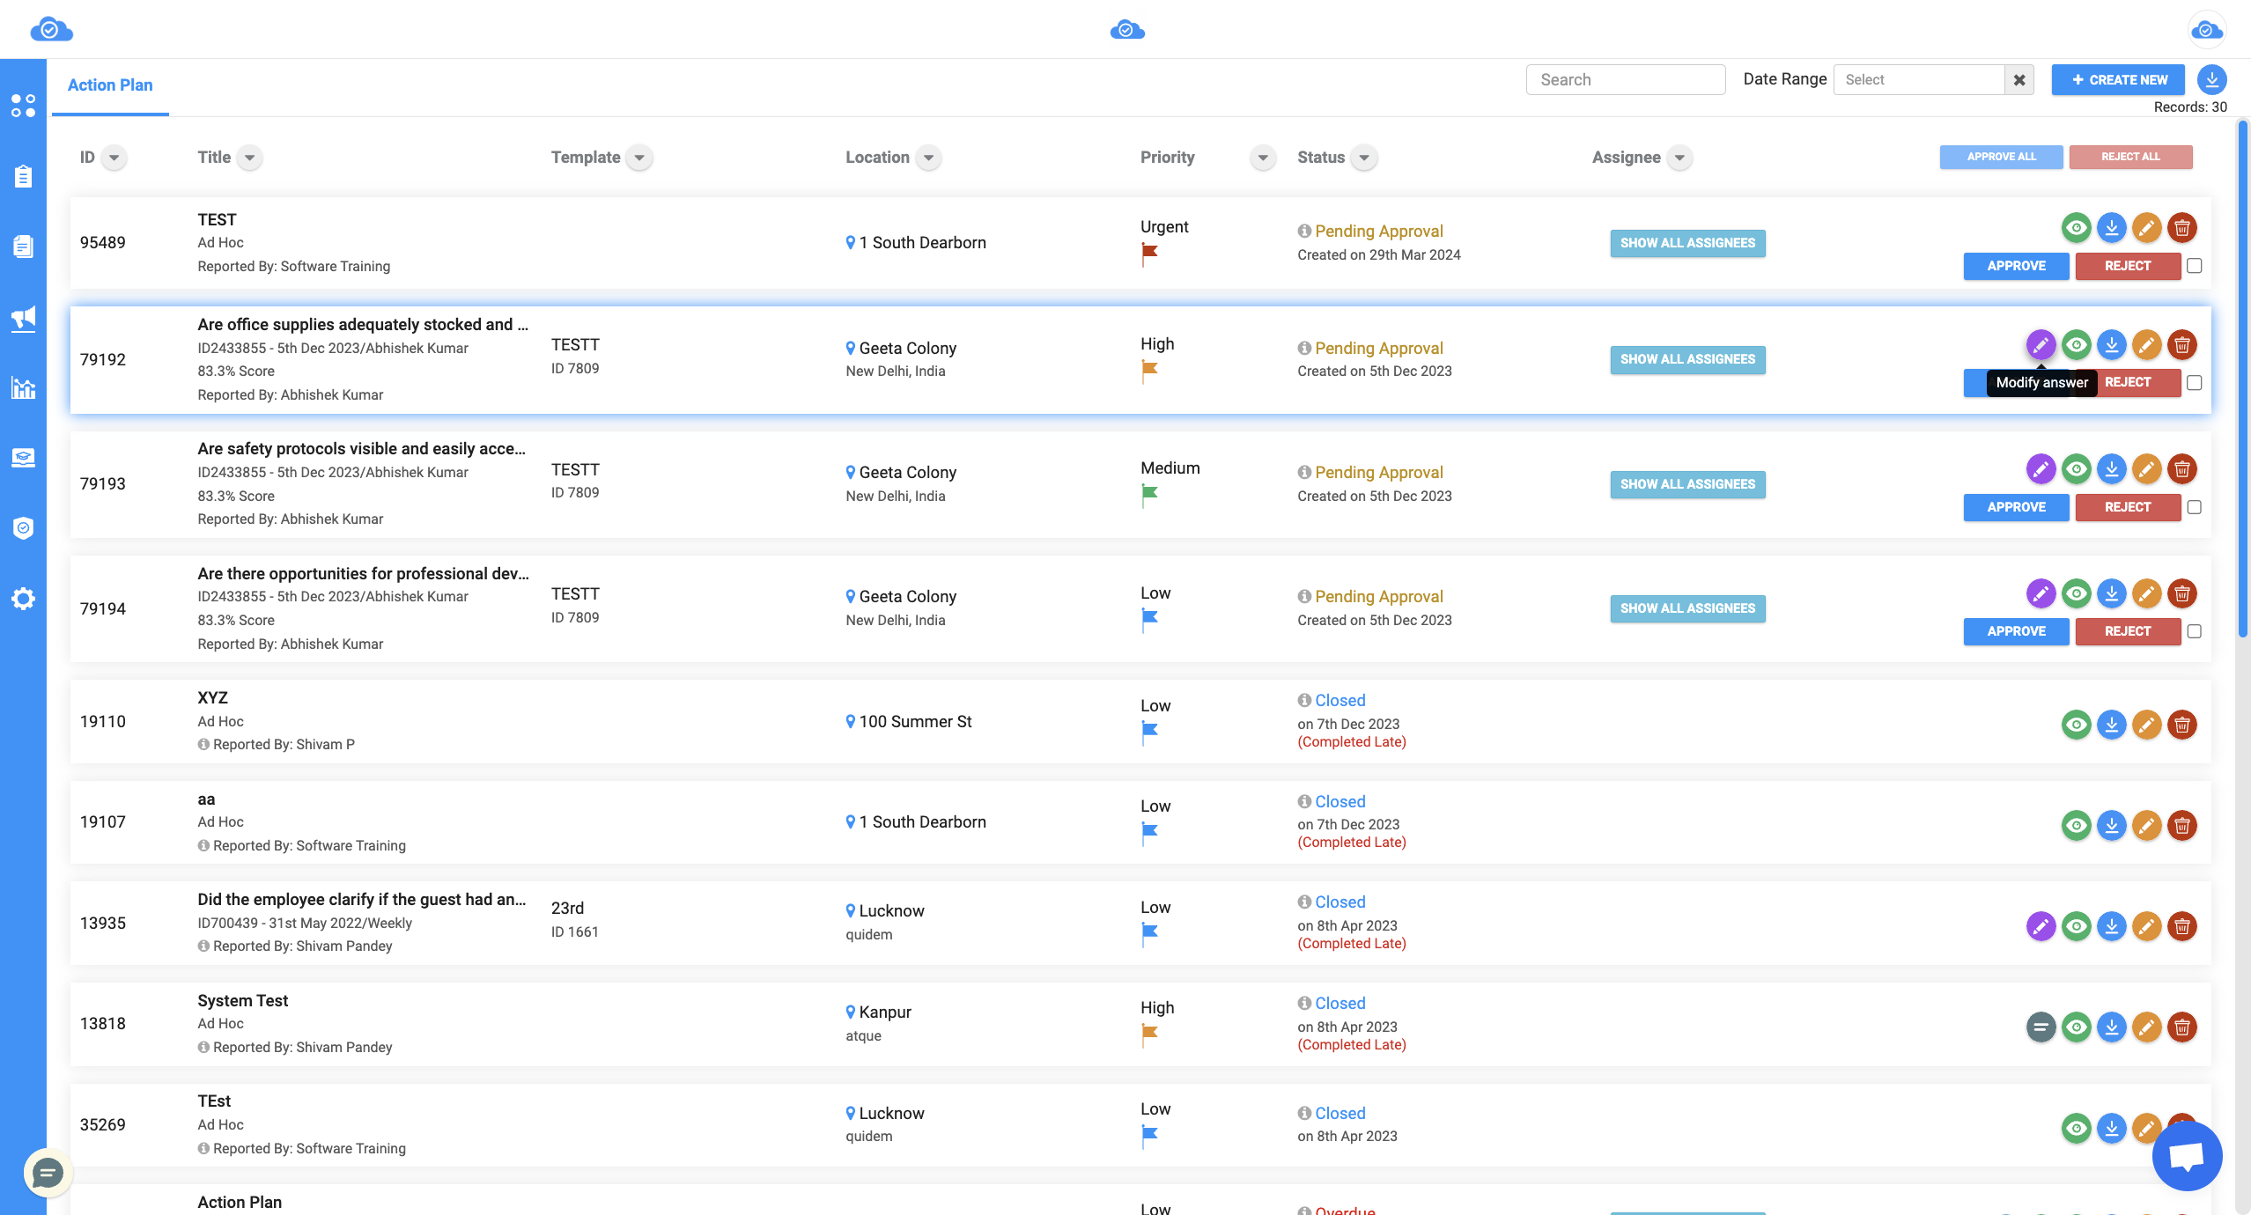Viewport: 2251px width, 1215px height.
Task: Click the info icon beside Closed in row 19110
Action: (1304, 700)
